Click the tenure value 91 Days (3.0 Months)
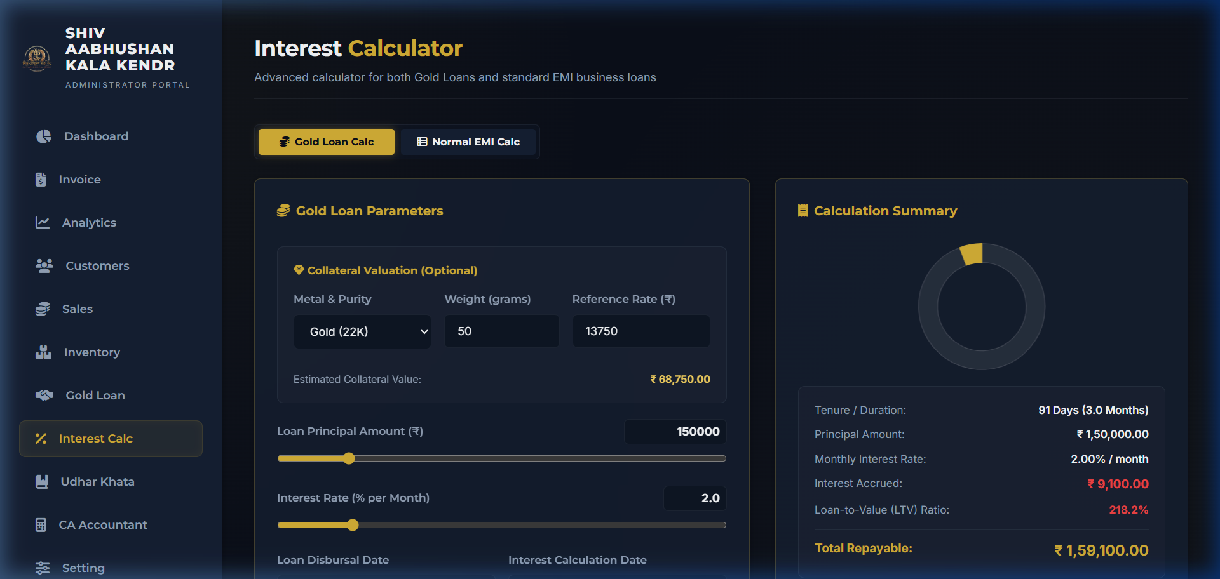 click(x=1093, y=410)
